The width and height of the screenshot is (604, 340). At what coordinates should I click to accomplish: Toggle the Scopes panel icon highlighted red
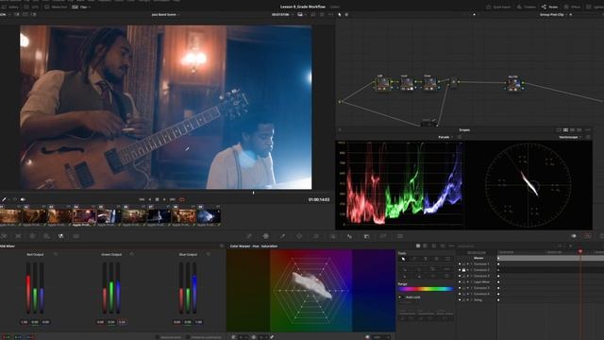point(587,236)
